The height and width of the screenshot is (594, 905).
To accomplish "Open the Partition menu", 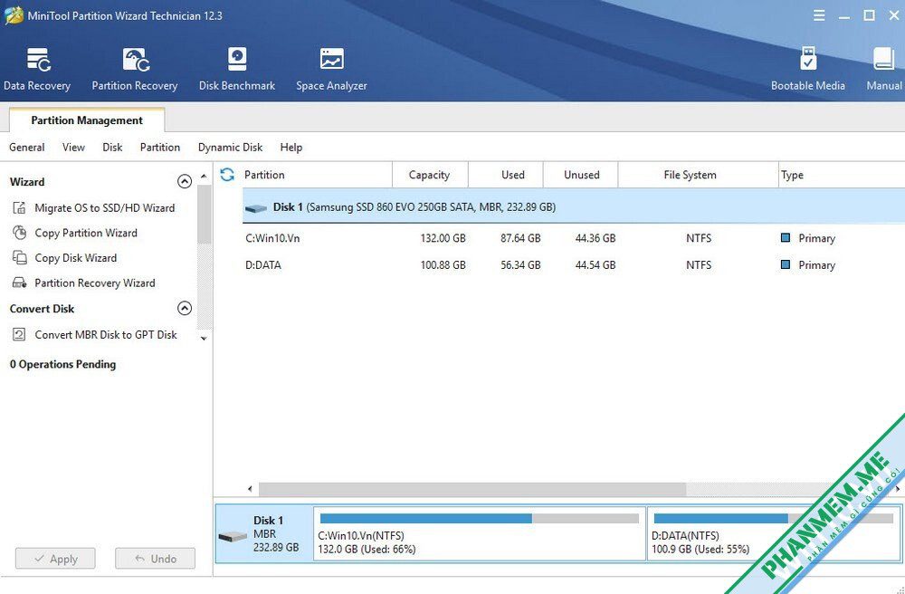I will click(160, 148).
